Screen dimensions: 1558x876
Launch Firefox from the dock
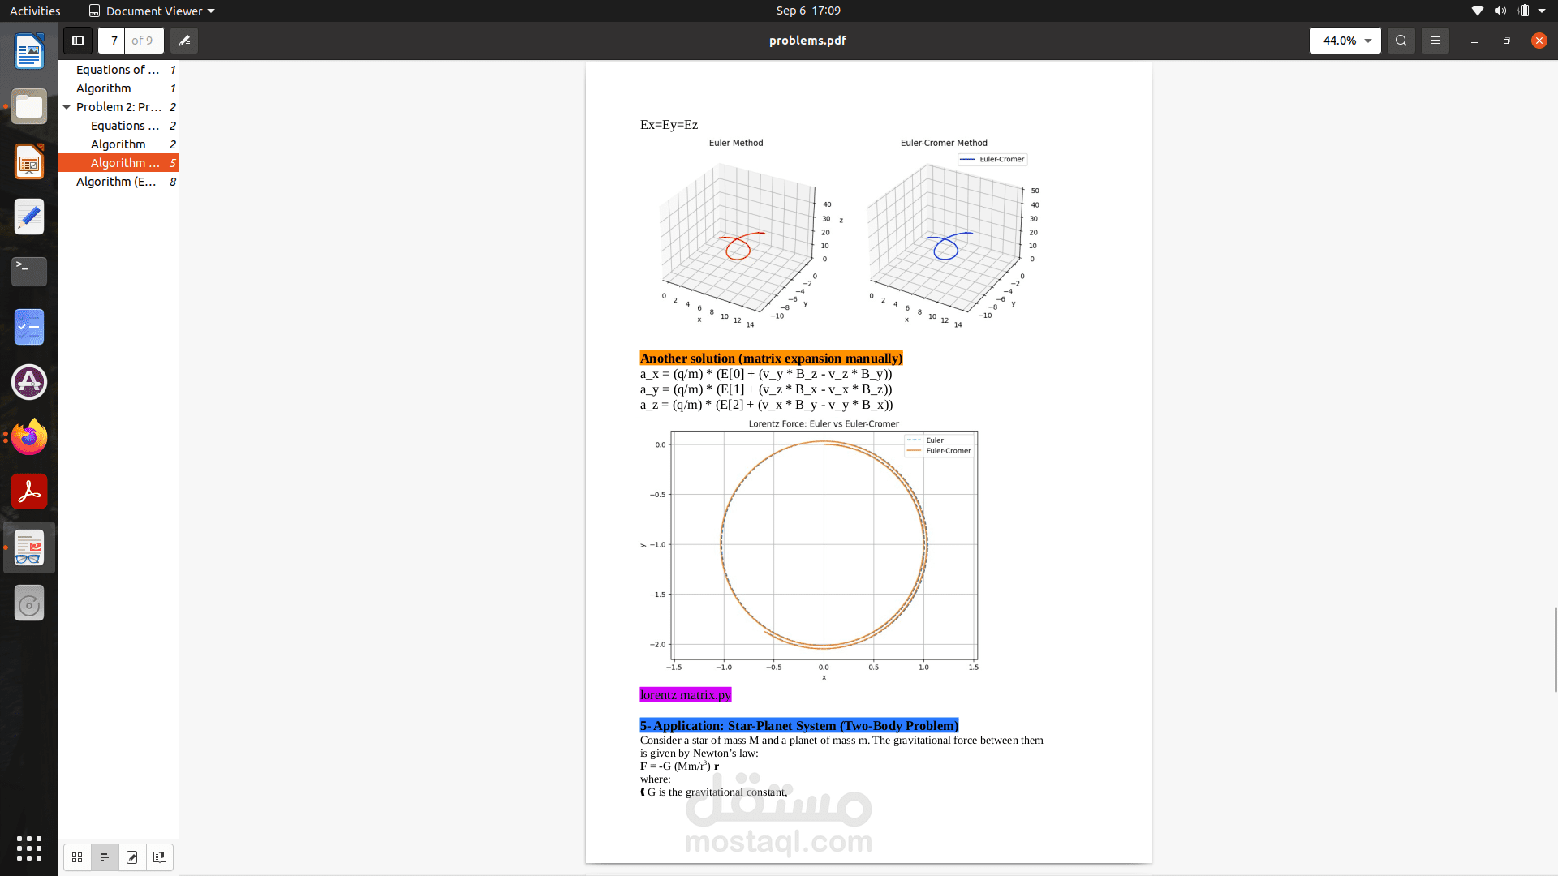[x=29, y=437]
